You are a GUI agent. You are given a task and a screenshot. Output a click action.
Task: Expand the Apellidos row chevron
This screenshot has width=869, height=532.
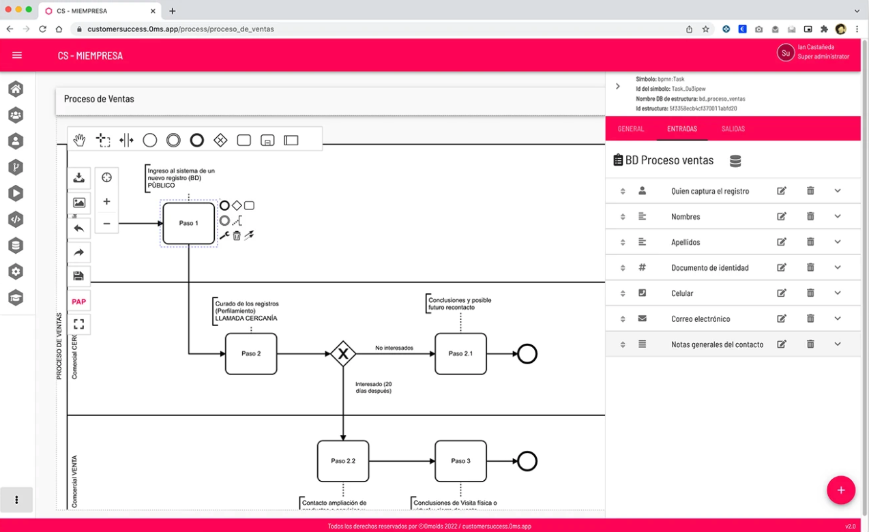click(x=838, y=241)
